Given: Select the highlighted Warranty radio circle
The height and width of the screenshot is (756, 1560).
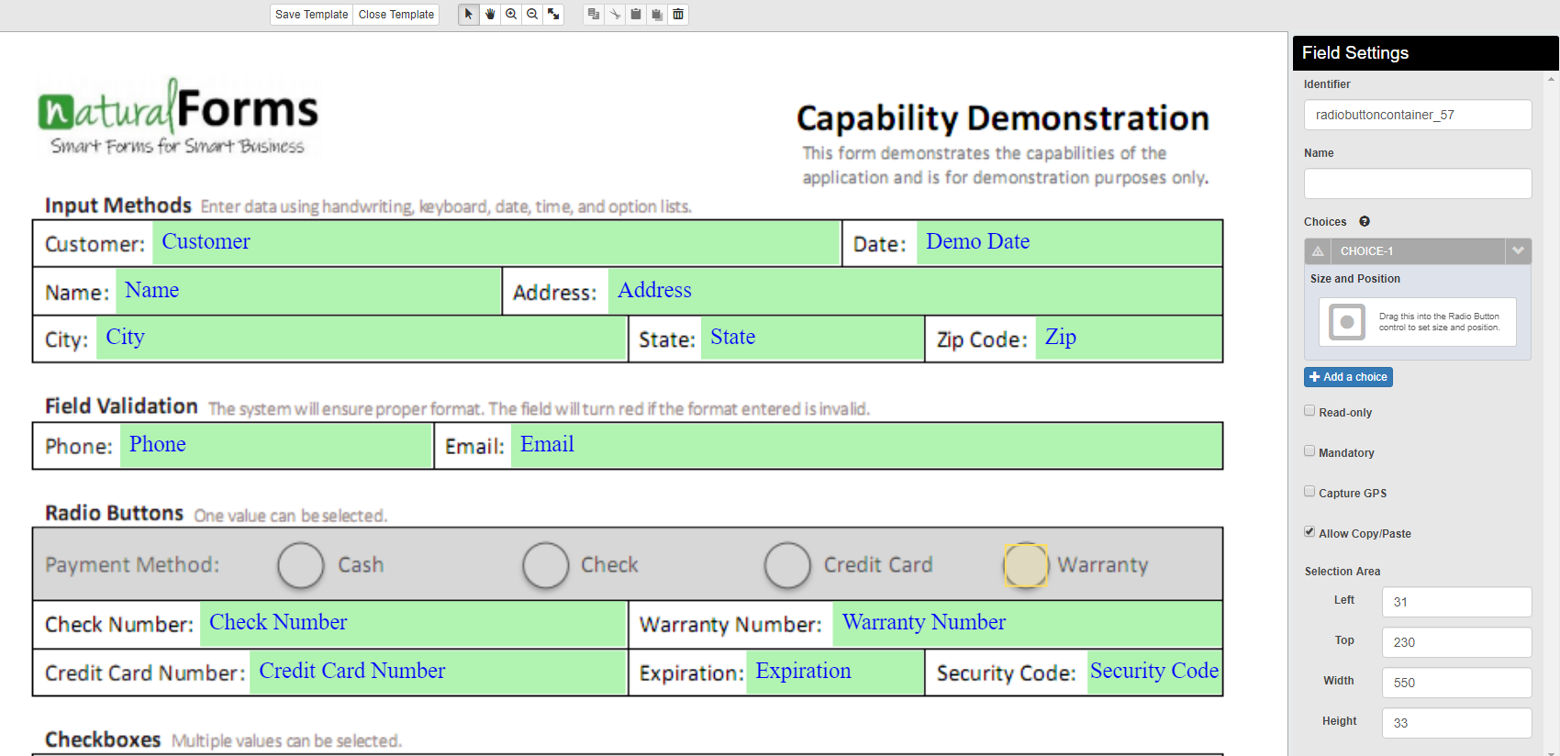Looking at the screenshot, I should click(x=1026, y=565).
